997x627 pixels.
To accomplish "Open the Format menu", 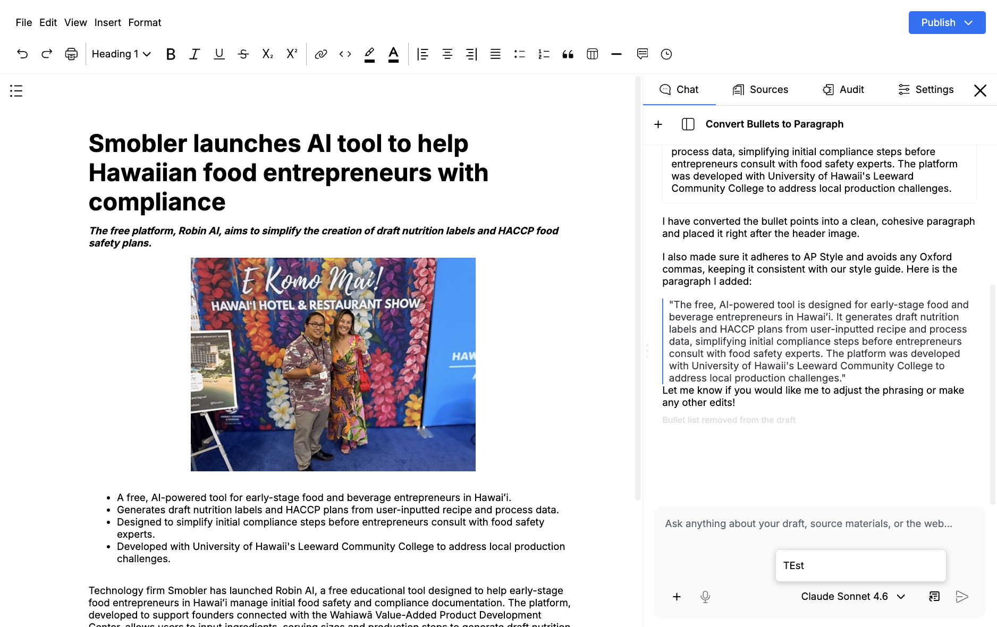I will click(145, 22).
